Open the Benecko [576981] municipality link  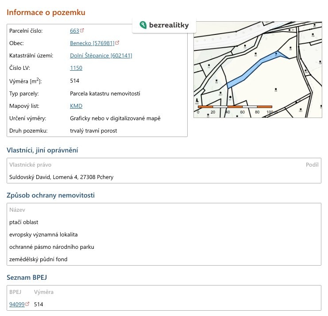(x=92, y=43)
